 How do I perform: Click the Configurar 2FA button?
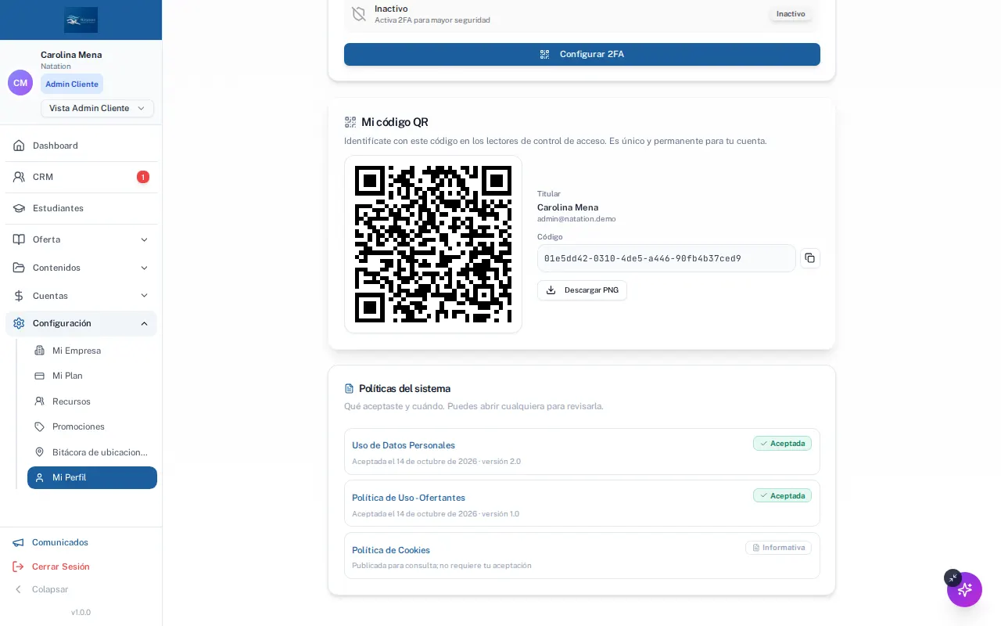582,54
